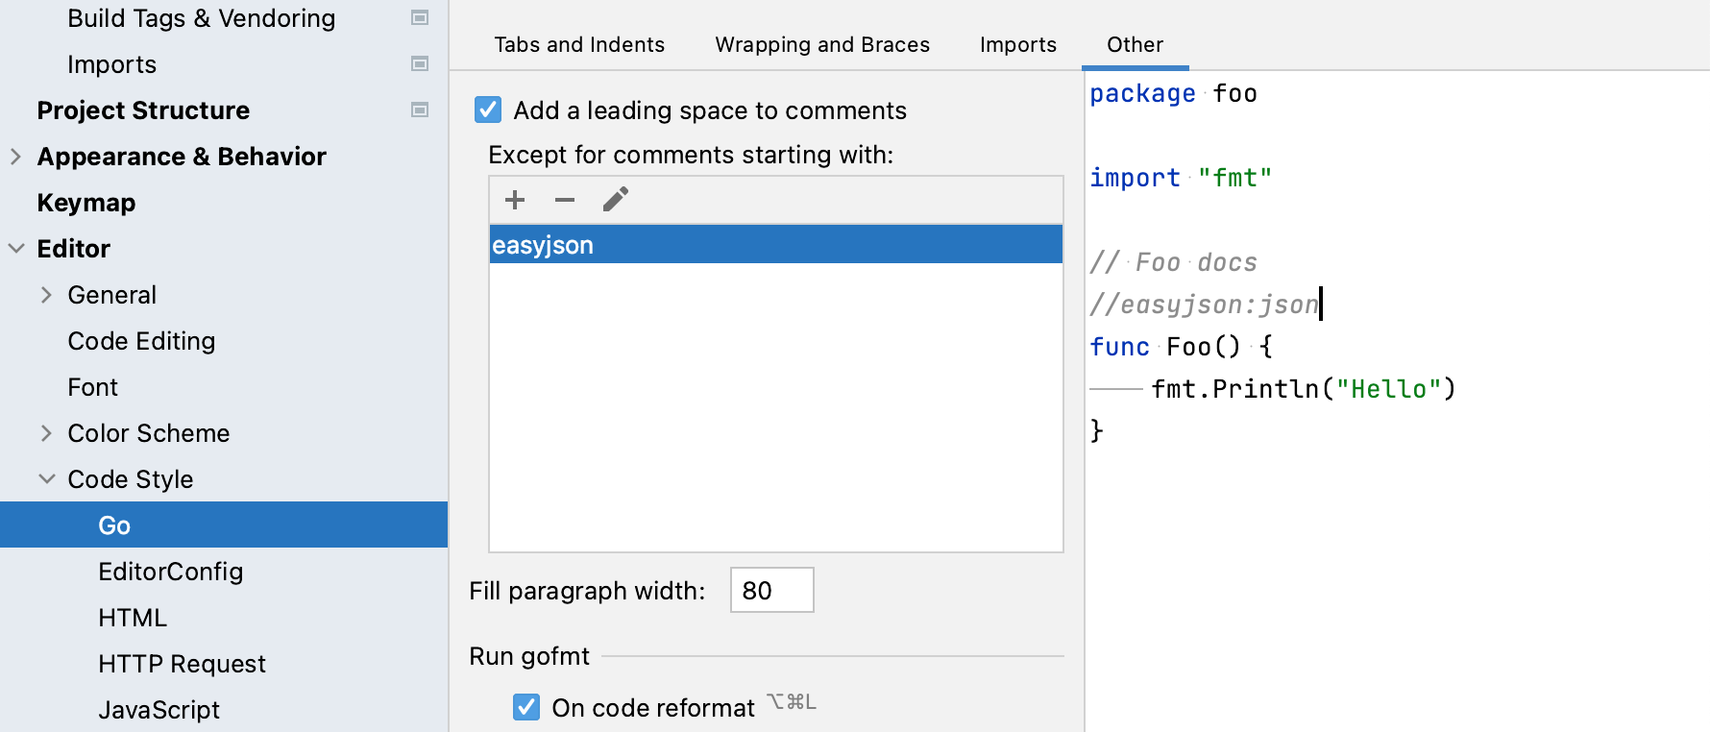This screenshot has height=732, width=1710.
Task: Click the add (+) exception prefix icon
Action: pos(515,200)
